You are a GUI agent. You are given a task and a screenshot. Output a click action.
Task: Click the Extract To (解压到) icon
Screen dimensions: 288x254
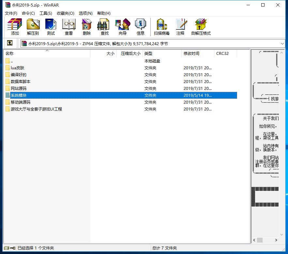pos(33,27)
